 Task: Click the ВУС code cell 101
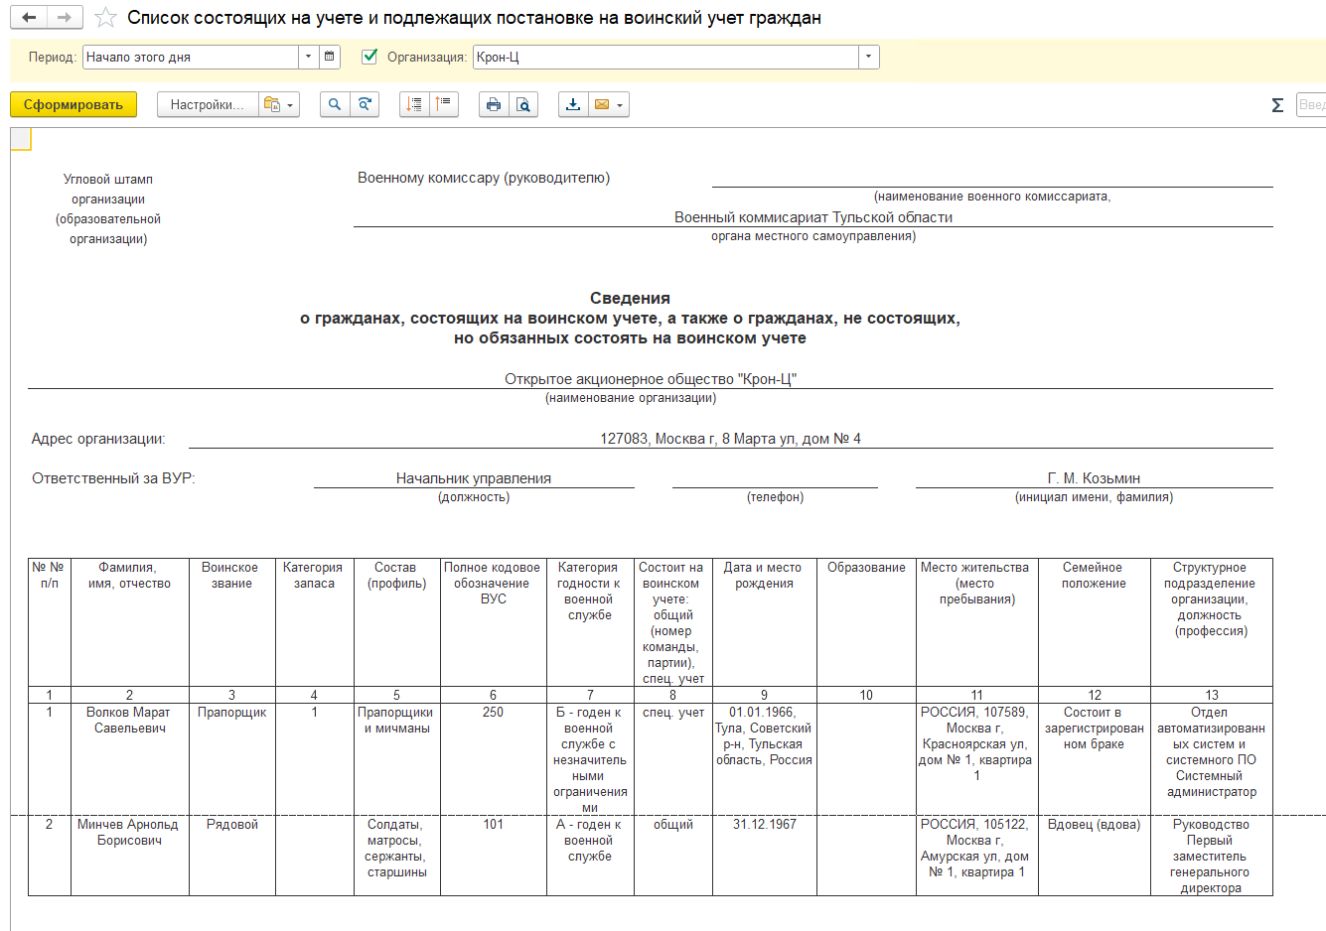click(x=494, y=856)
